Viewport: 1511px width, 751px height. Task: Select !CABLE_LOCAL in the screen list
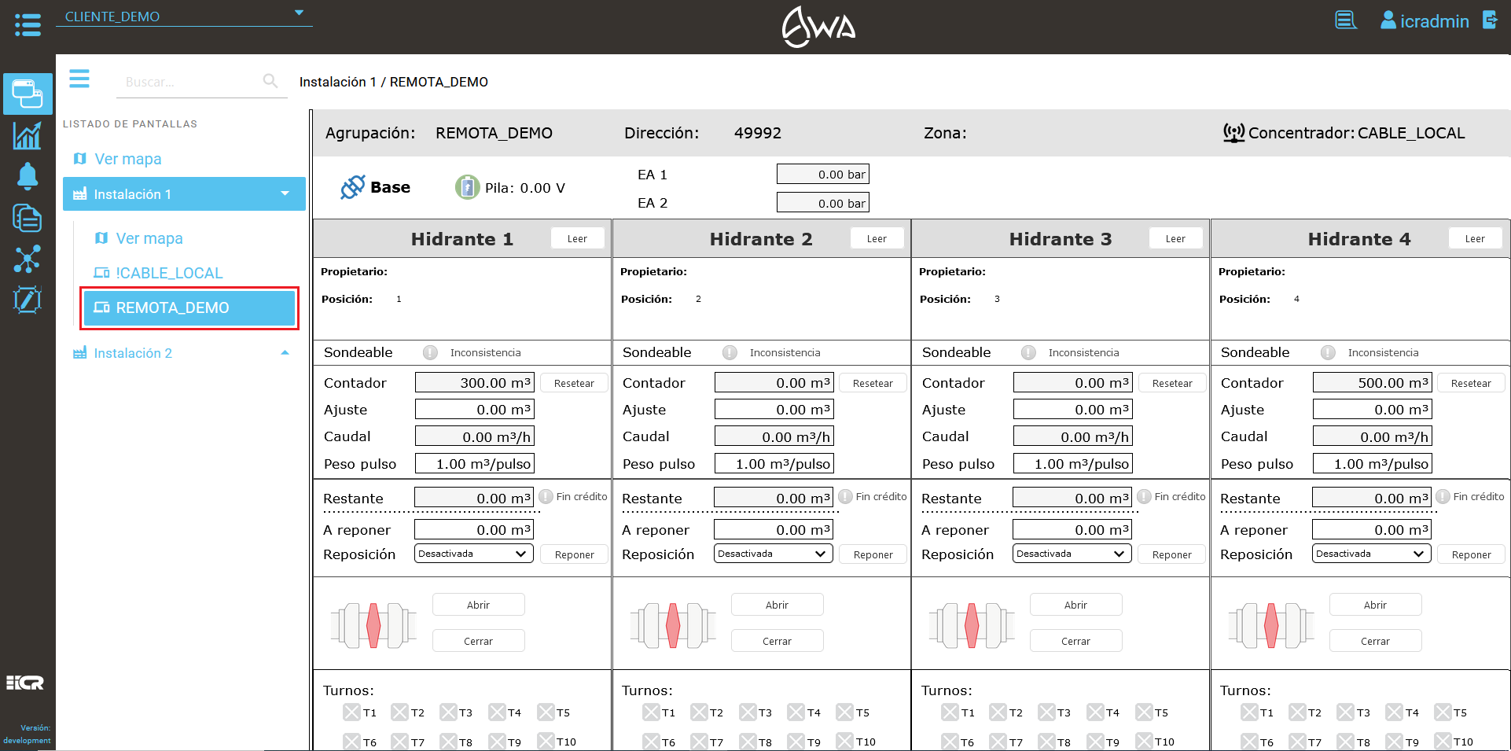169,273
